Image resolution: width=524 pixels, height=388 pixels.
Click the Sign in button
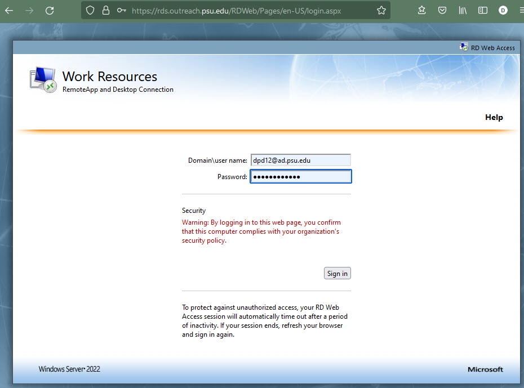[337, 273]
